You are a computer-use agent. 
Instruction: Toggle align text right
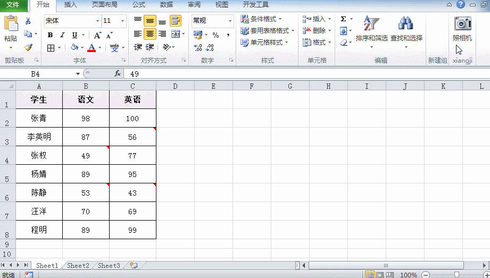[162, 33]
